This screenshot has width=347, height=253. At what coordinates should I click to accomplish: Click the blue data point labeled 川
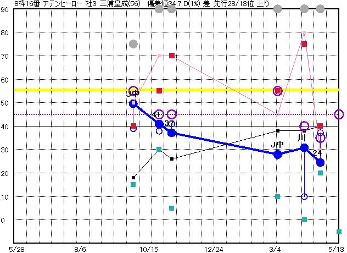click(304, 147)
